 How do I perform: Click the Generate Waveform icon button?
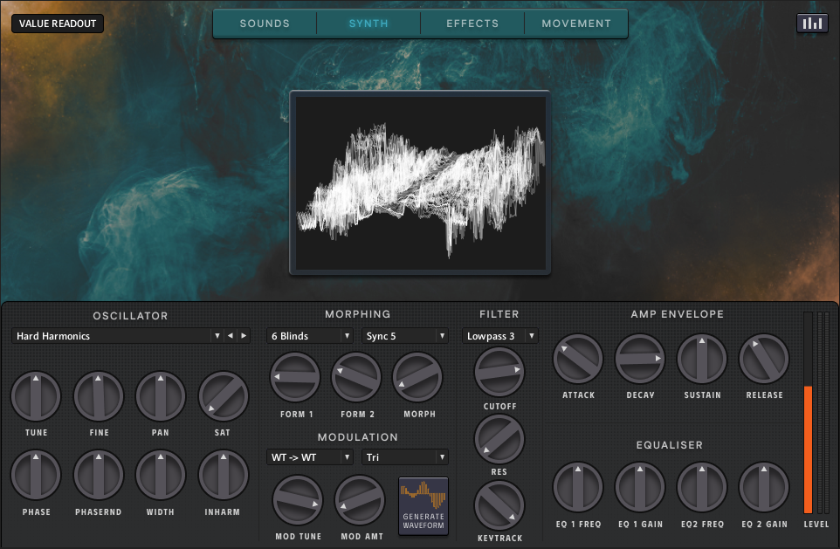click(423, 505)
